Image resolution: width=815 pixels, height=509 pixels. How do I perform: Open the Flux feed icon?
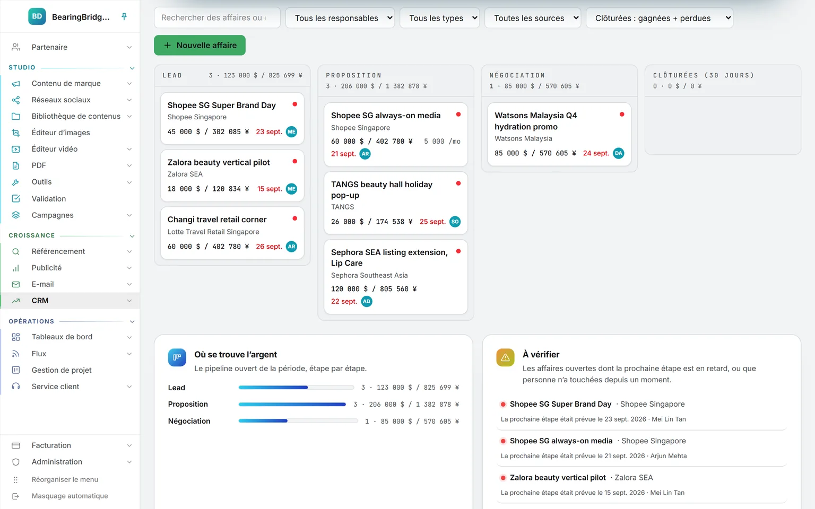[x=16, y=354]
